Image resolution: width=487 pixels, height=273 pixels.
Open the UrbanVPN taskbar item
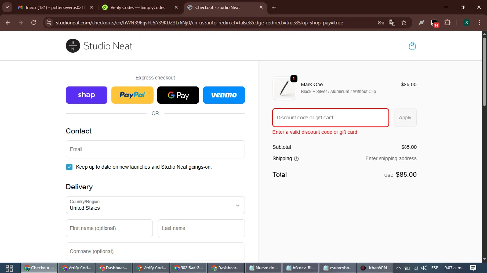point(375,268)
